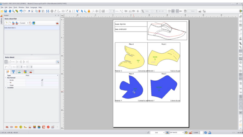The width and height of the screenshot is (243, 137).
Task: Open the Window menu
Action: pos(21,7)
